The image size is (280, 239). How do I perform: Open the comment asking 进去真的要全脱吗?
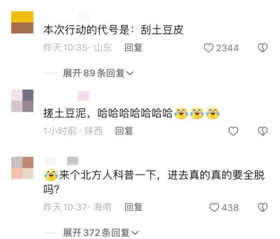tap(154, 182)
